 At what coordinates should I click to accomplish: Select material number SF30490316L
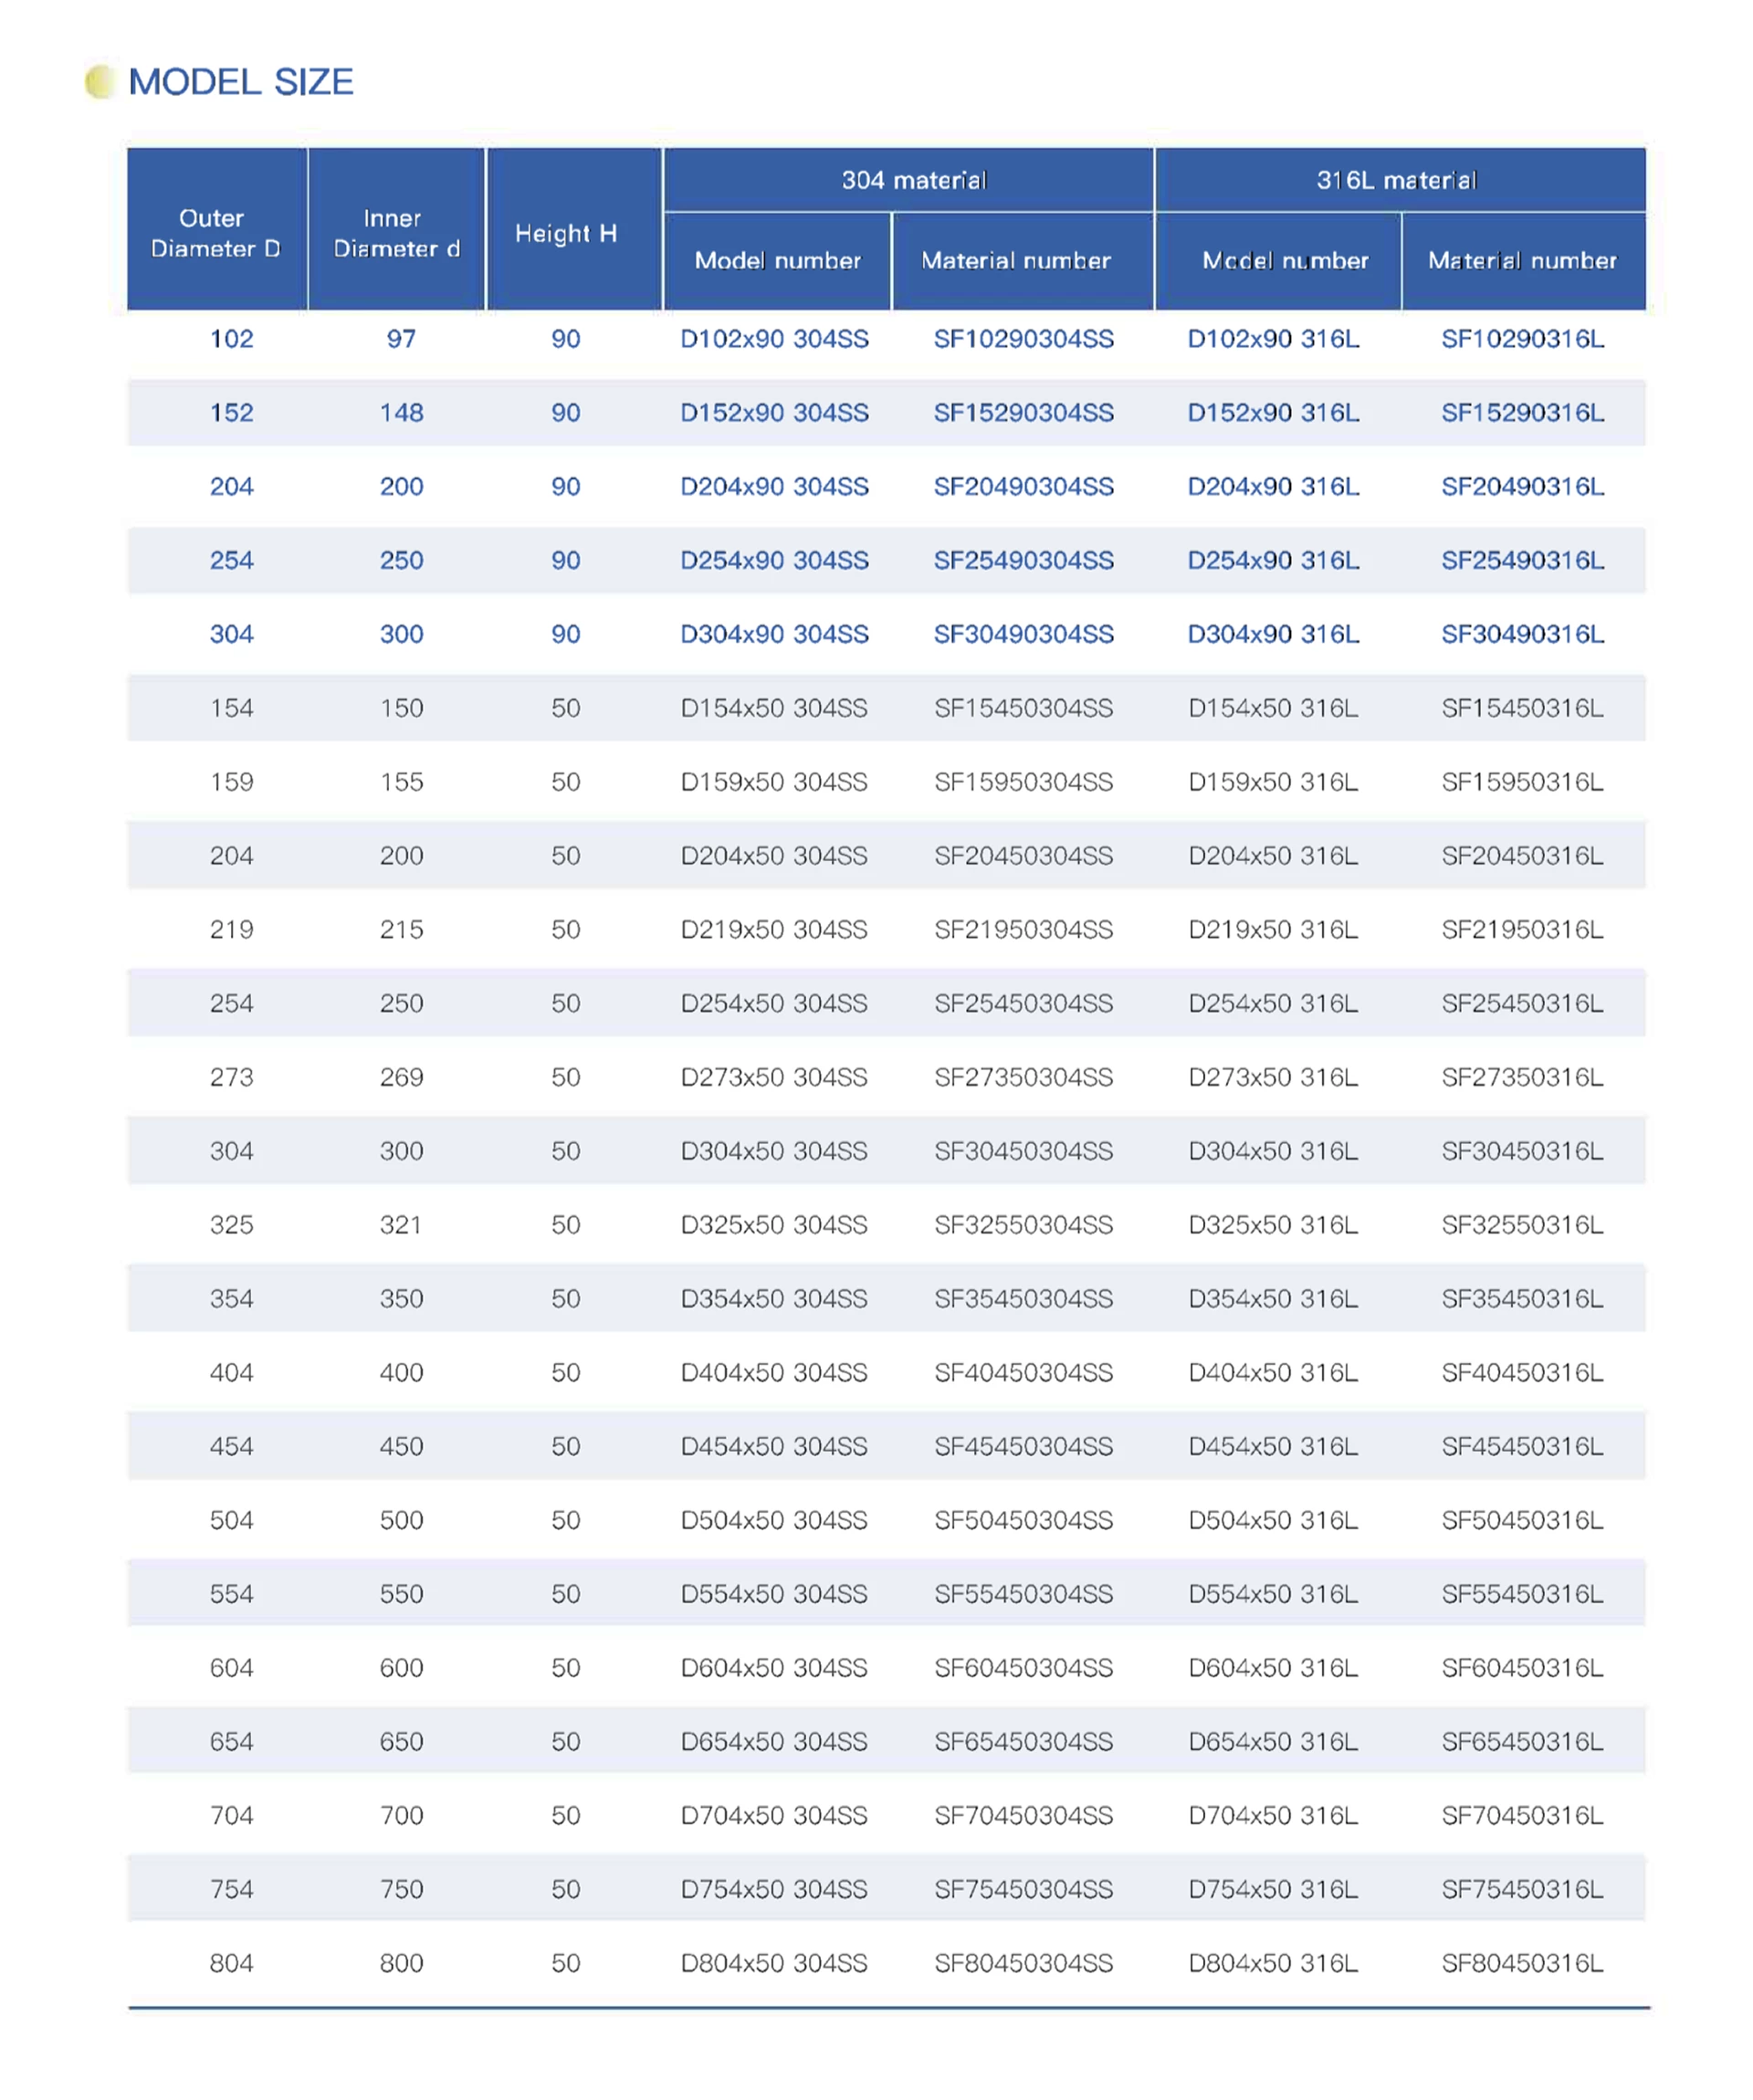tap(1521, 634)
